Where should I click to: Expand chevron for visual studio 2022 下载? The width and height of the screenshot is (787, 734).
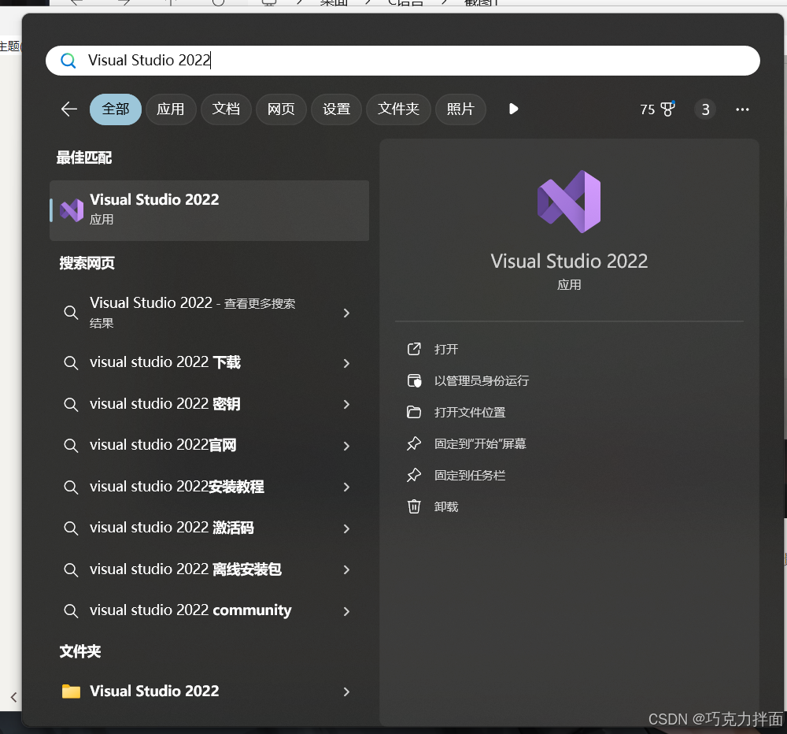(346, 363)
